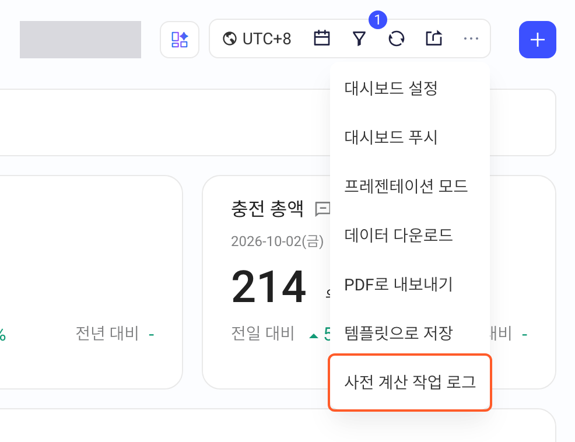Click the 충전 총액 card title
Viewport: 575px width, 442px height.
[267, 209]
